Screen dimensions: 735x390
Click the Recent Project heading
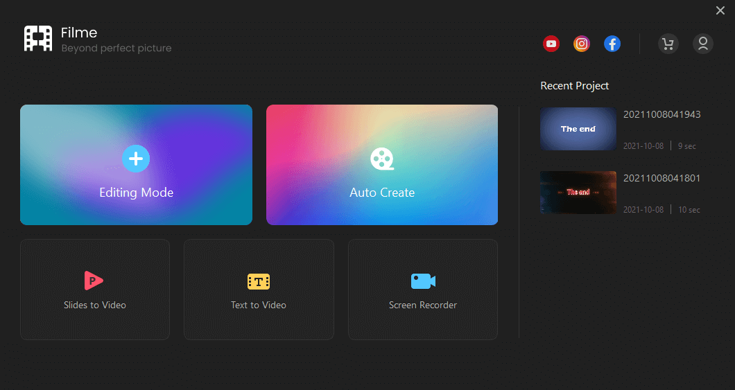click(575, 86)
